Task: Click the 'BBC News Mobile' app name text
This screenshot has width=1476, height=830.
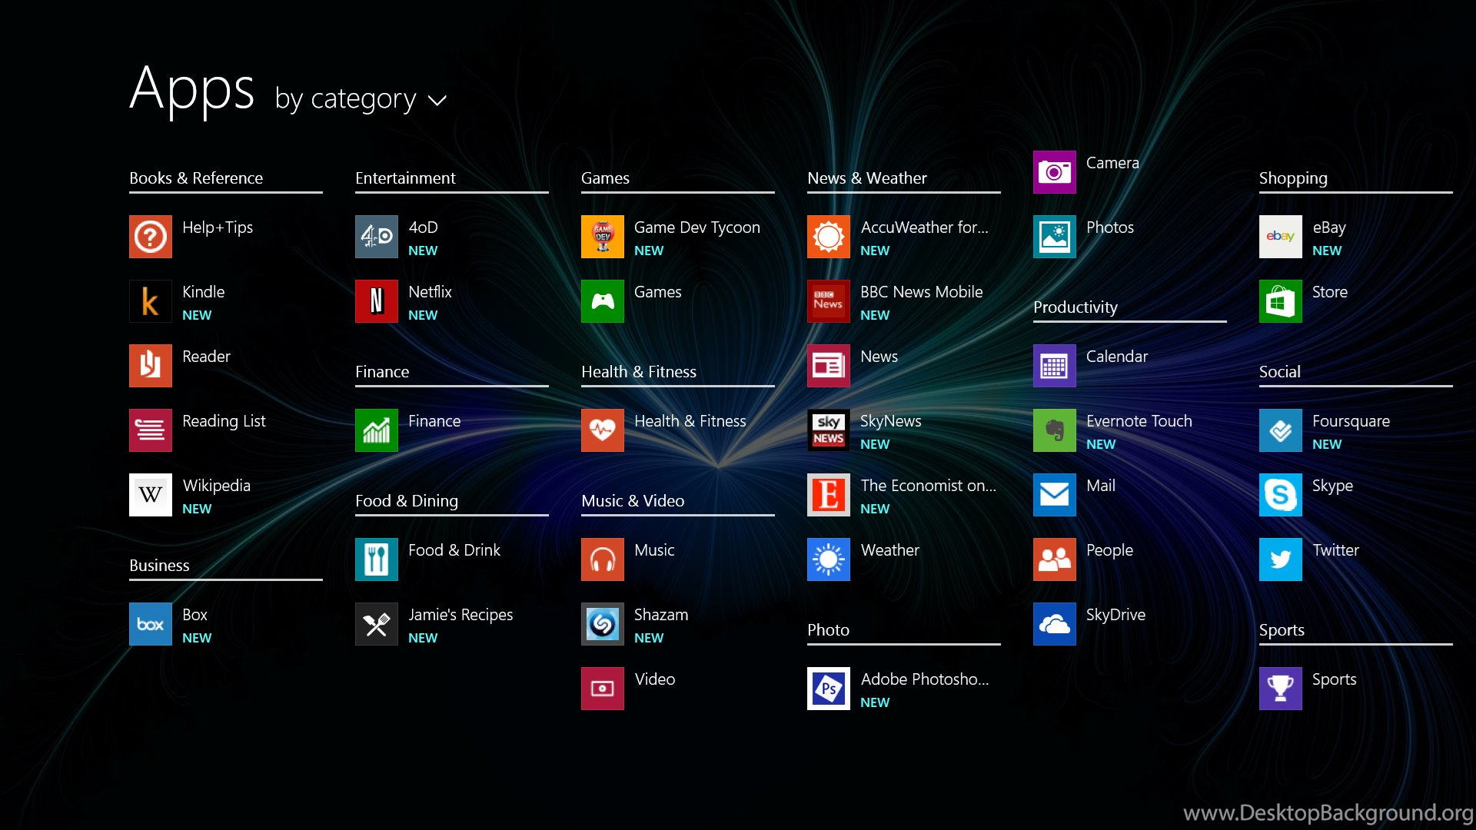Action: [922, 292]
